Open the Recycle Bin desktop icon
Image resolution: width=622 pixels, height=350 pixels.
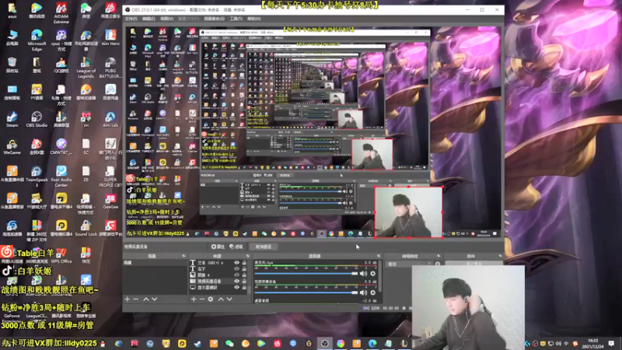click(12, 65)
